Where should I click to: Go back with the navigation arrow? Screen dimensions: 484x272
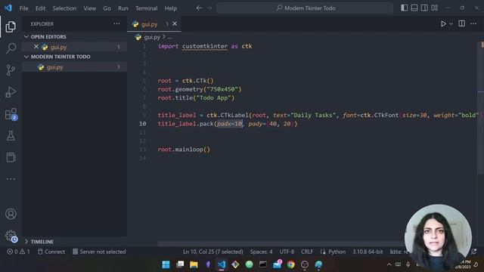coord(199,8)
